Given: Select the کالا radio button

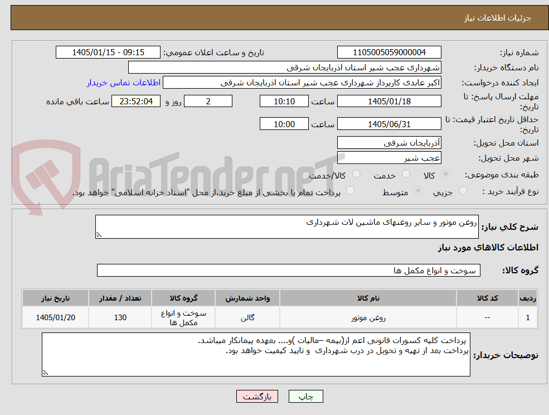Looking at the screenshot, I should pyautogui.click(x=446, y=174).
